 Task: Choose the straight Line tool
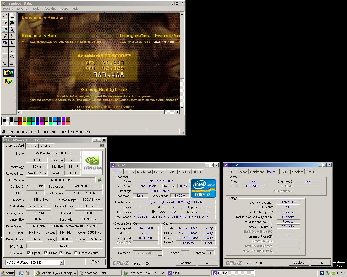pyautogui.click(x=5, y=50)
